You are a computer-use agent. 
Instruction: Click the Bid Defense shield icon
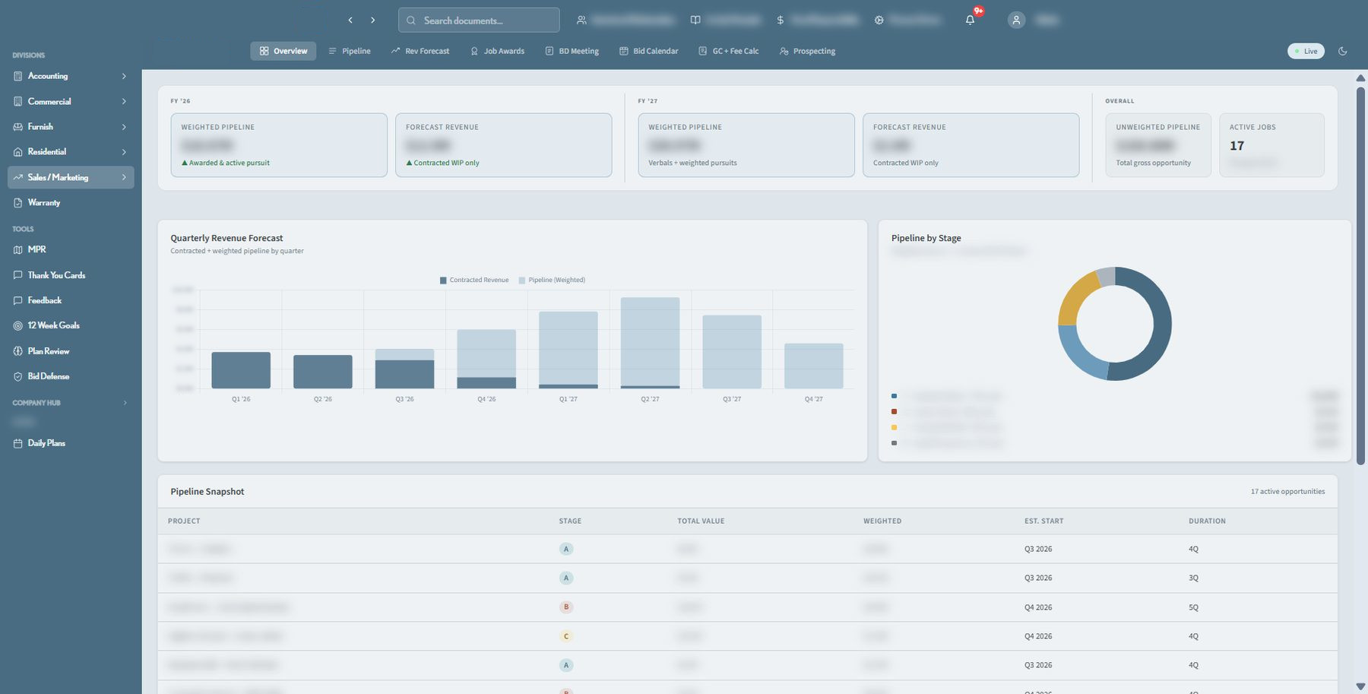[x=18, y=376]
